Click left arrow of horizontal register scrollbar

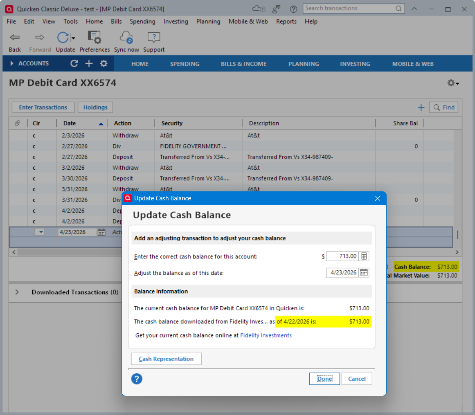coord(14,252)
